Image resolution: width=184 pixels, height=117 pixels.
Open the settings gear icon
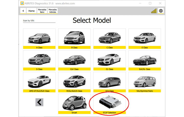[x=161, y=11]
